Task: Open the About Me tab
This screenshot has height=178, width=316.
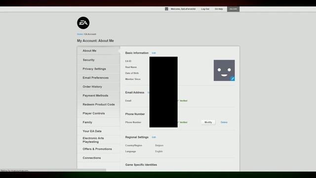Action: coord(98,50)
